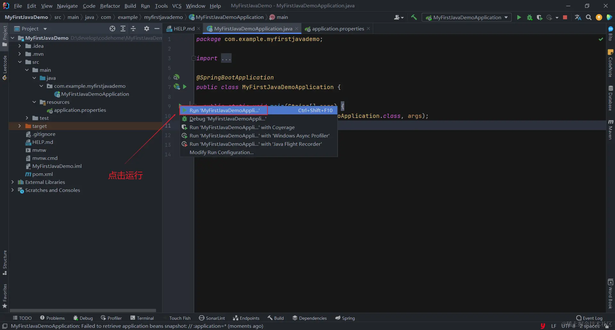615x330 pixels.
Task: Open the Endpoints tool window
Action: coord(246,318)
